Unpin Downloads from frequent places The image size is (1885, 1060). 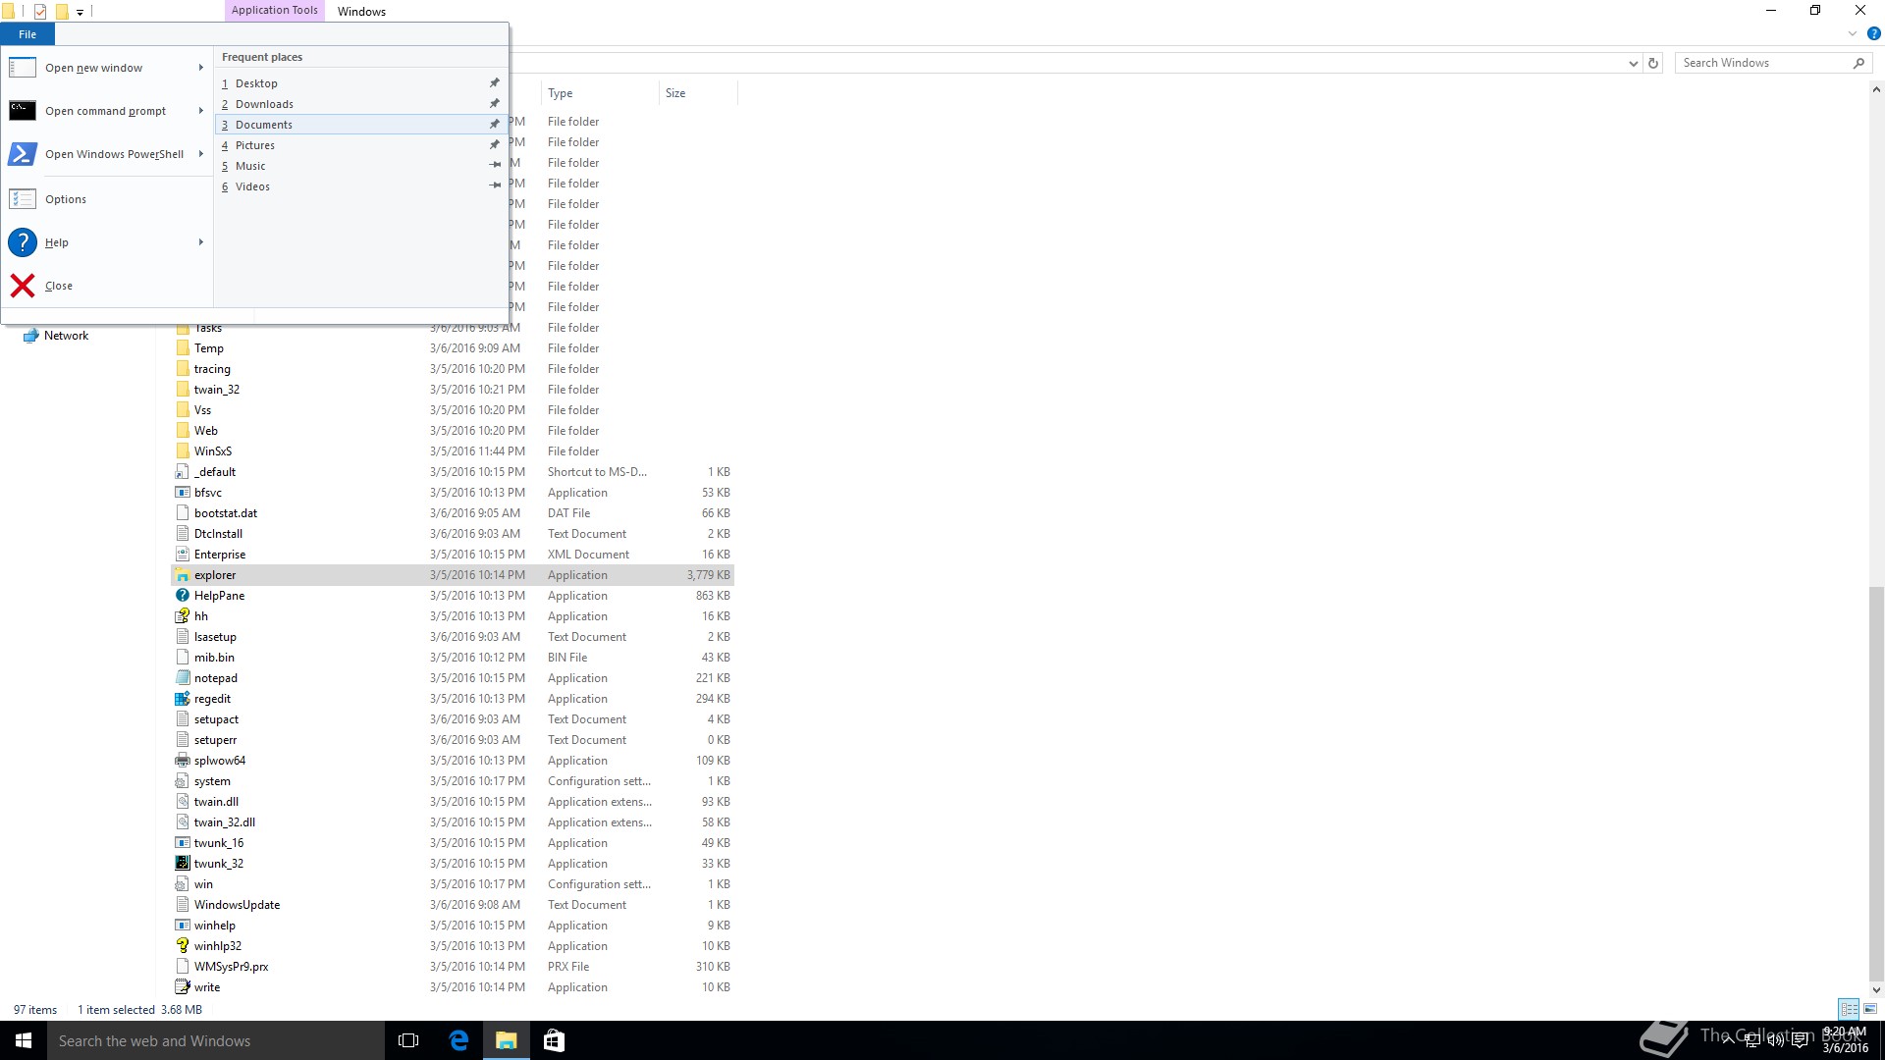pyautogui.click(x=495, y=104)
